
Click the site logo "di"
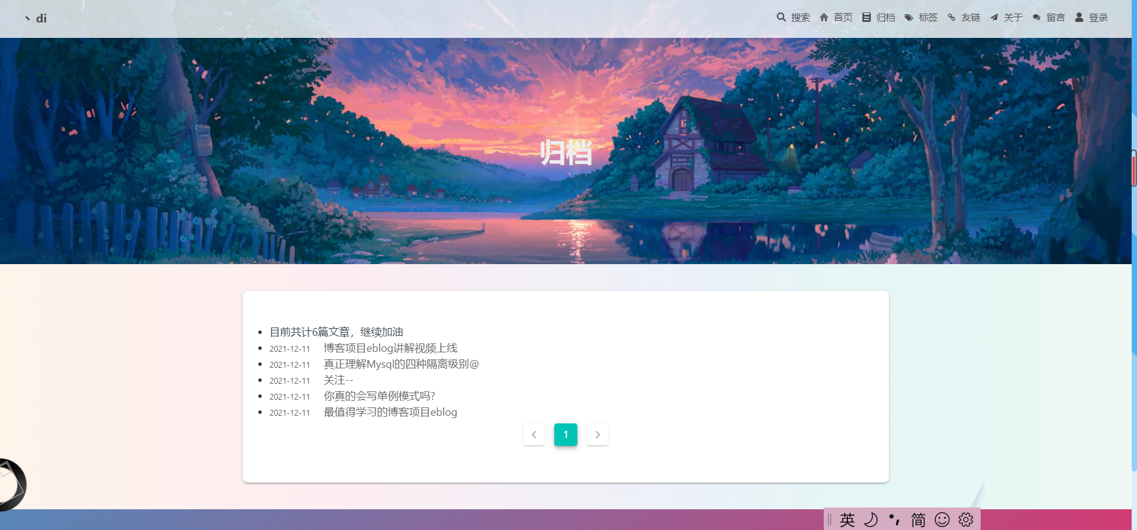pos(36,18)
